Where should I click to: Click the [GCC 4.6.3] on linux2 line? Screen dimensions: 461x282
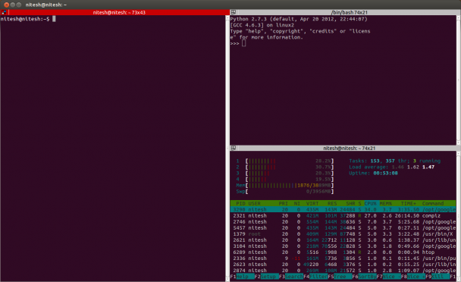(262, 25)
